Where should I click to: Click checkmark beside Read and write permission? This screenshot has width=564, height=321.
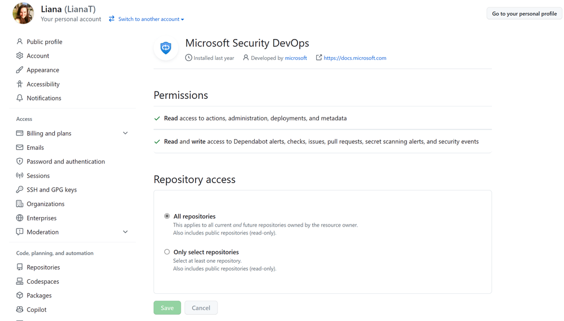pos(157,142)
